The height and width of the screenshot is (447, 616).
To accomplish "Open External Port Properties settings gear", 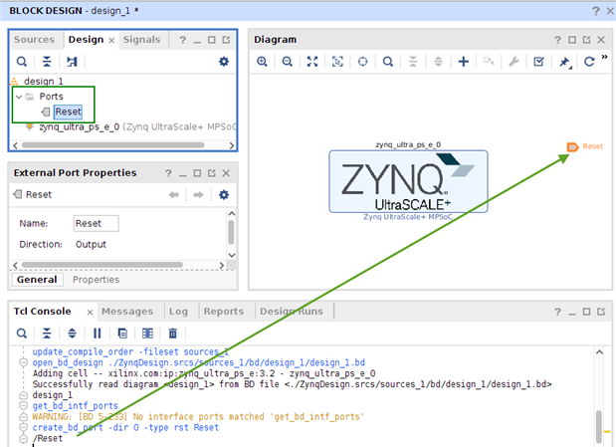I will 224,194.
